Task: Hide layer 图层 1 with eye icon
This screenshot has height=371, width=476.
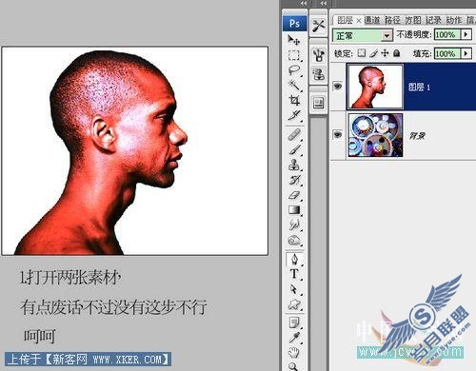Action: pyautogui.click(x=337, y=86)
